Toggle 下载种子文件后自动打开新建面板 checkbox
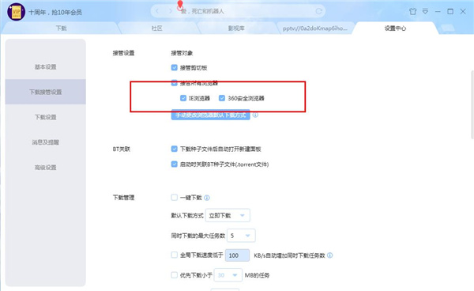 point(174,149)
